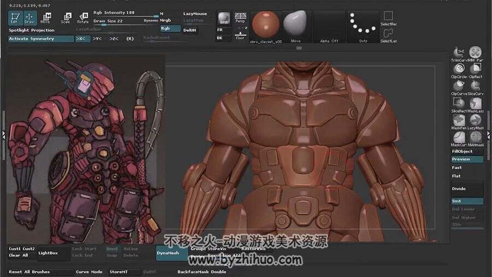This screenshot has height=277, width=492.
Task: Select the ClipCurve brush
Action: pyautogui.click(x=459, y=88)
